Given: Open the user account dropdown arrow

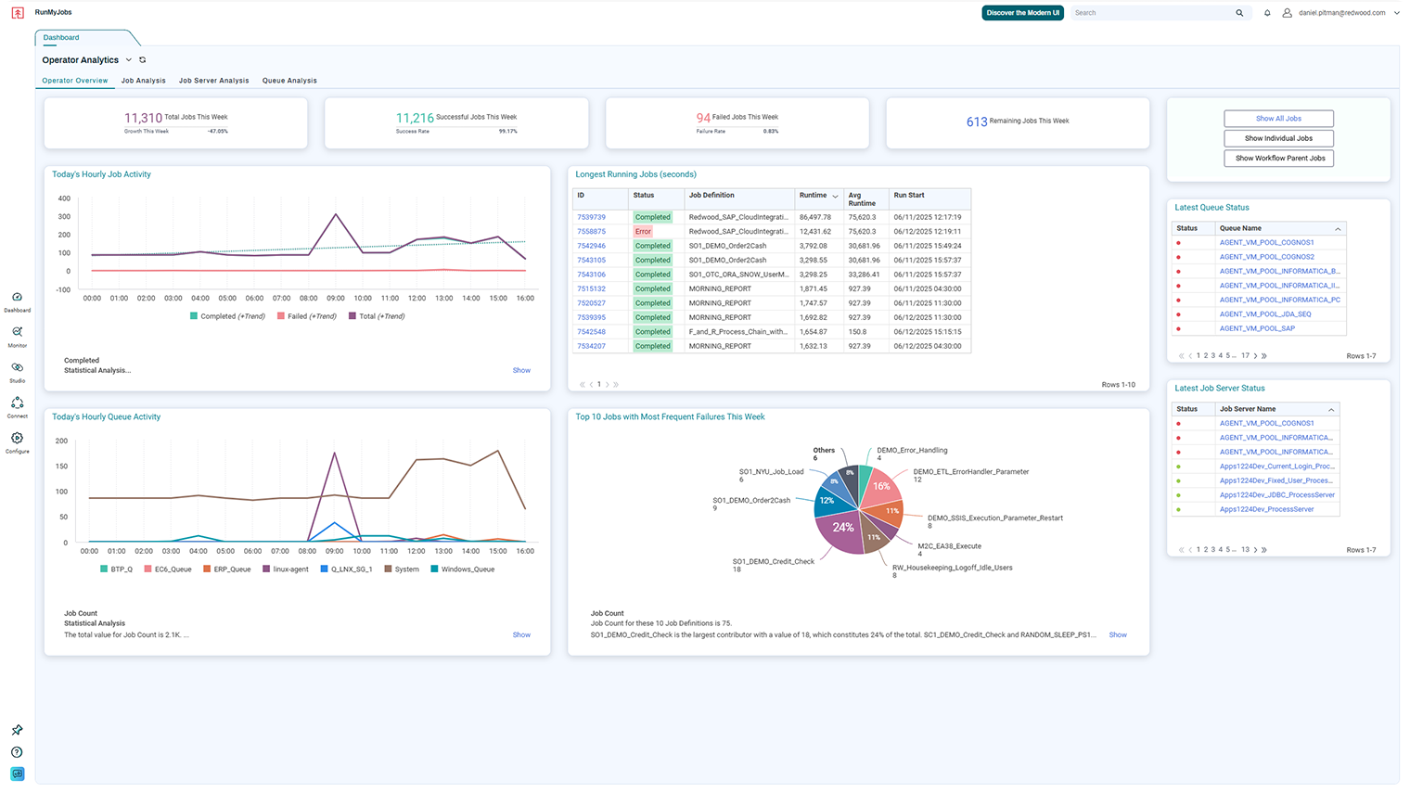Looking at the screenshot, I should (x=1397, y=13).
